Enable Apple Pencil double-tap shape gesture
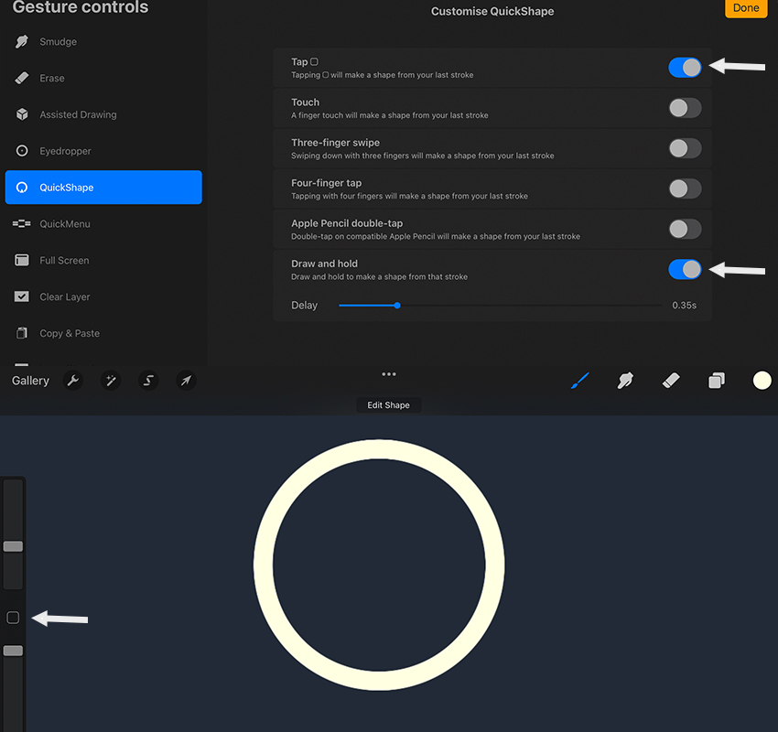Screen dimensions: 778x732 coord(684,228)
